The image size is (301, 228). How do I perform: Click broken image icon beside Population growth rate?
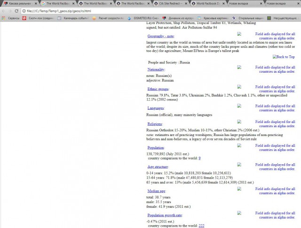coord(239,213)
